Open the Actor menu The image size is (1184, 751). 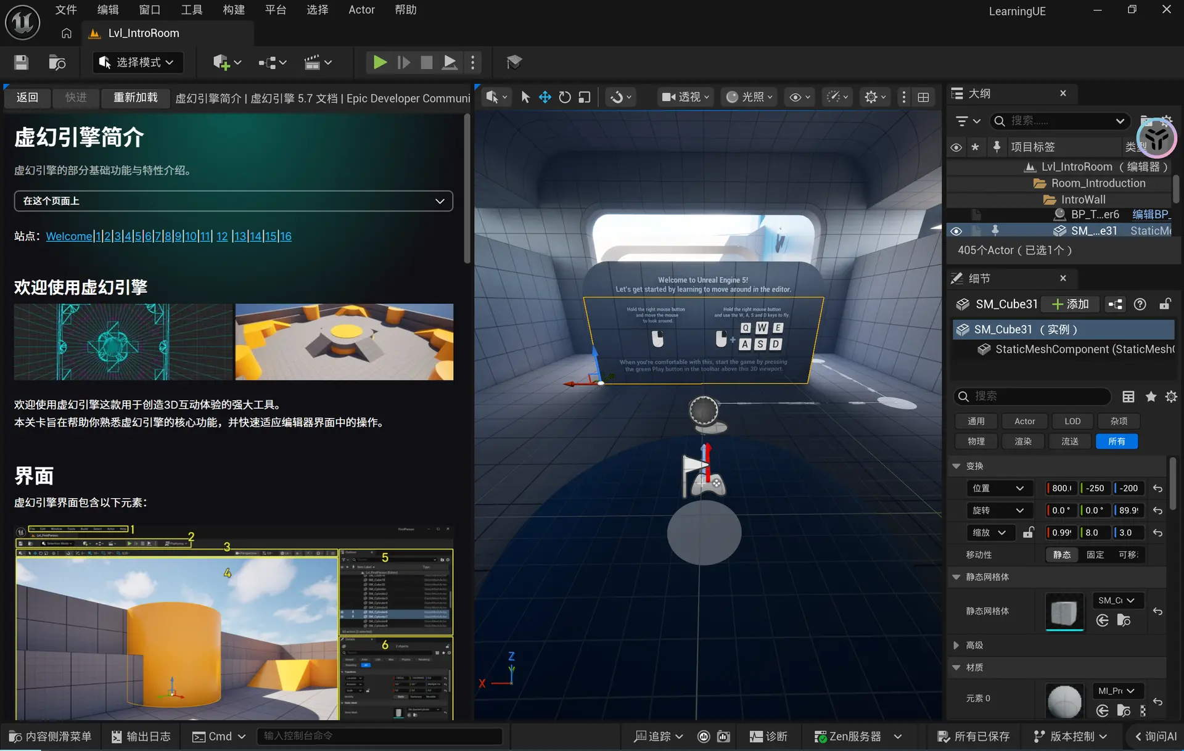tap(361, 10)
